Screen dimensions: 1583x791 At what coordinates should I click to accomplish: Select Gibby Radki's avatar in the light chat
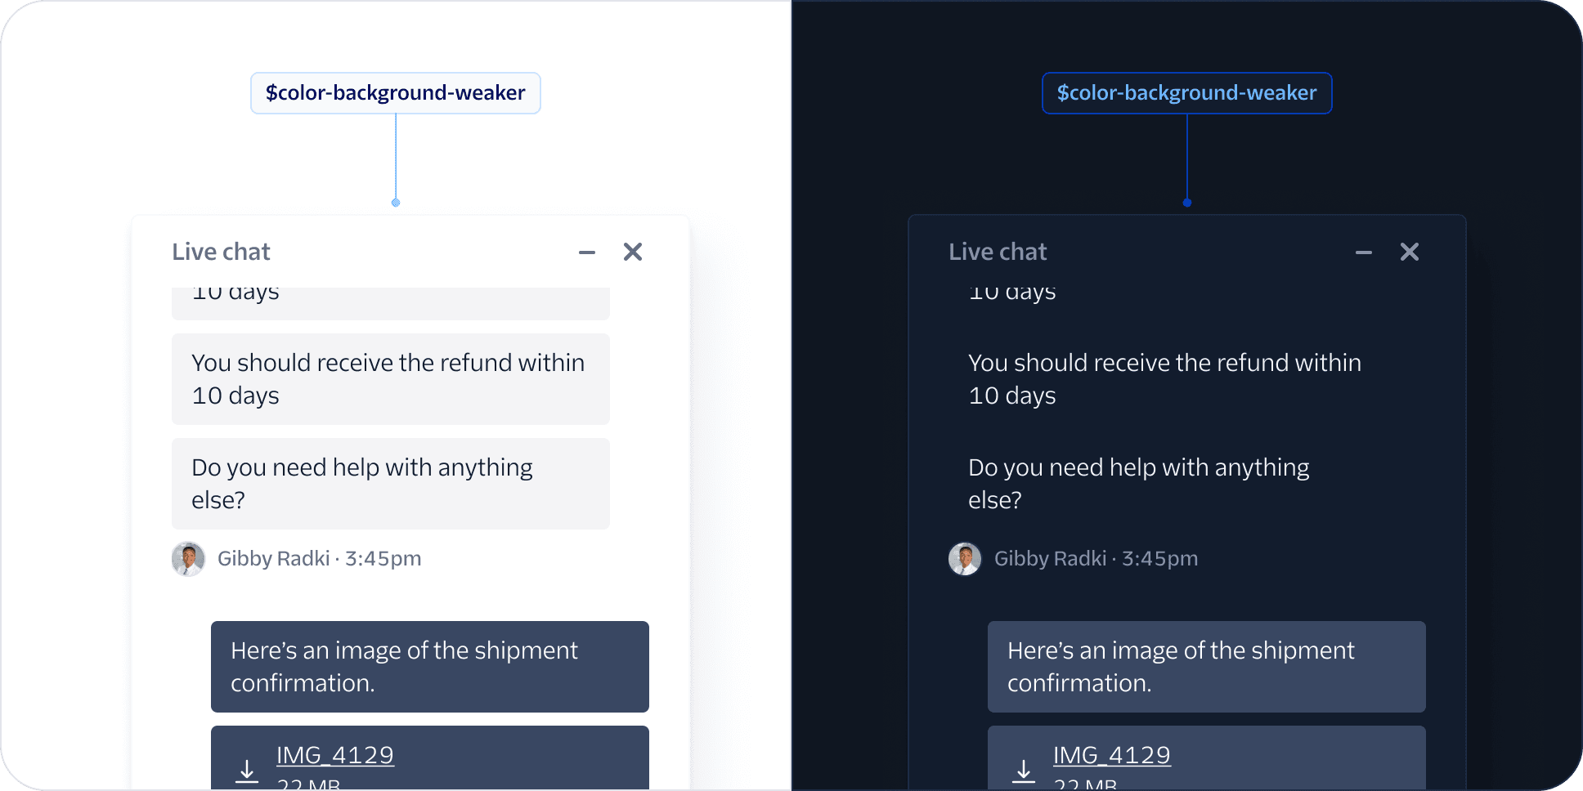click(x=188, y=558)
